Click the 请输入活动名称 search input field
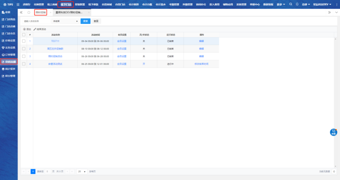This screenshot has width=340, height=180. (37, 21)
